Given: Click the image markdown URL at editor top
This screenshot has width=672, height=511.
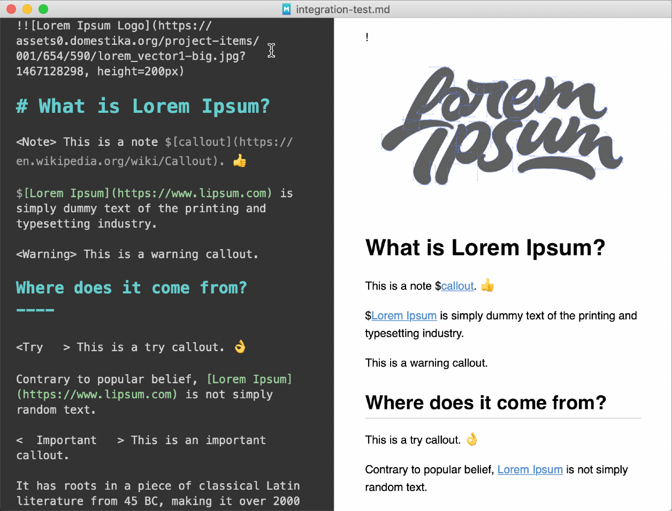Looking at the screenshot, I should (x=138, y=48).
